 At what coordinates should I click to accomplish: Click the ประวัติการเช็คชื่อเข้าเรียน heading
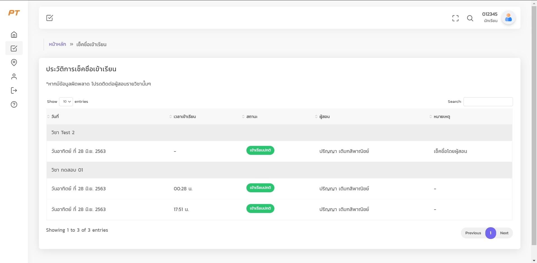pos(81,69)
